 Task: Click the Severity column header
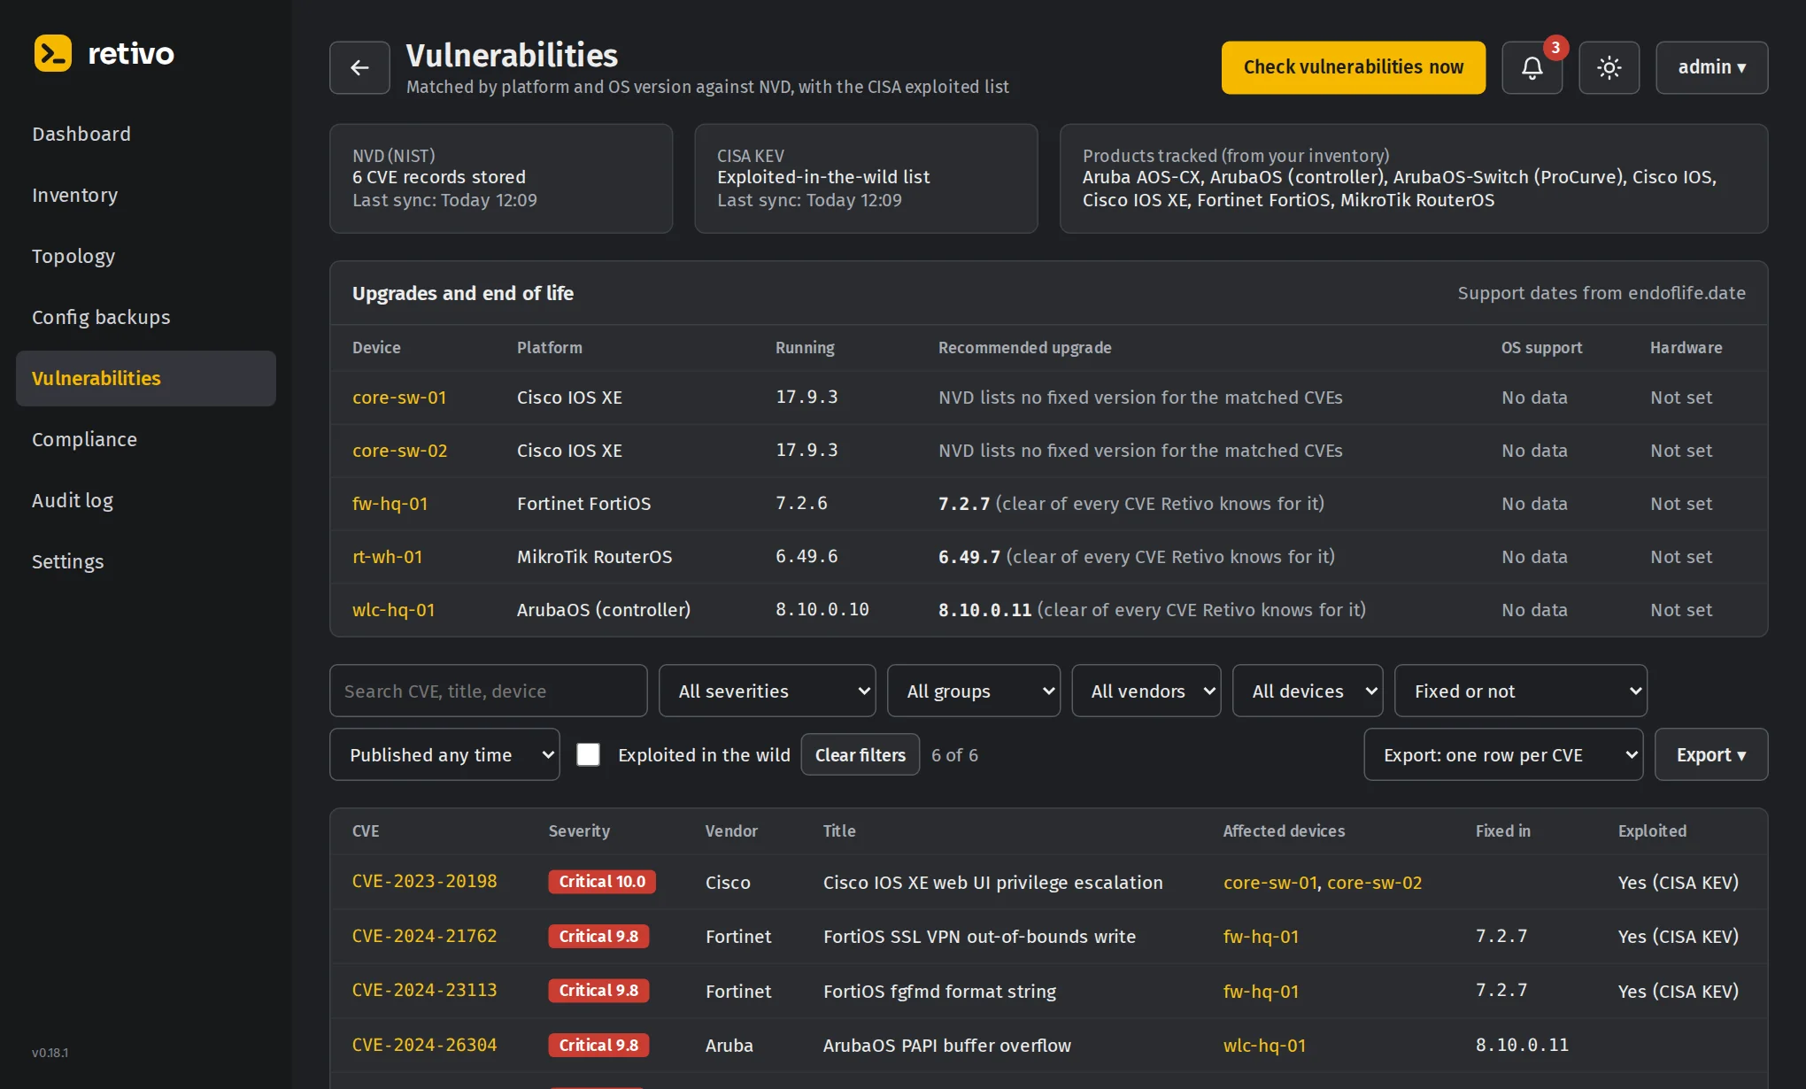coord(579,831)
